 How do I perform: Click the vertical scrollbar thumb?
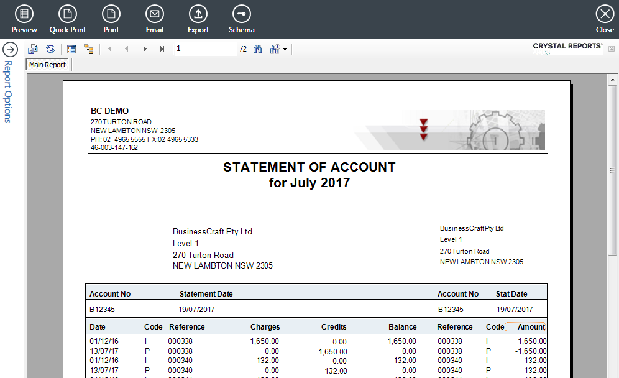pos(613,170)
